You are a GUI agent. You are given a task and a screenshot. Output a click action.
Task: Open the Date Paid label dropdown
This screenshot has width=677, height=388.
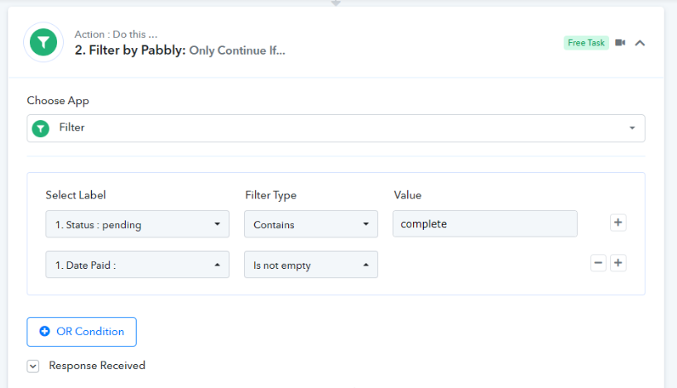pos(137,265)
